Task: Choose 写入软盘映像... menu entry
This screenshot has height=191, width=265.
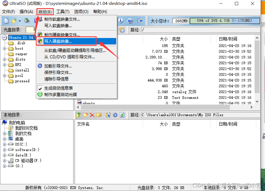Action: [76, 26]
